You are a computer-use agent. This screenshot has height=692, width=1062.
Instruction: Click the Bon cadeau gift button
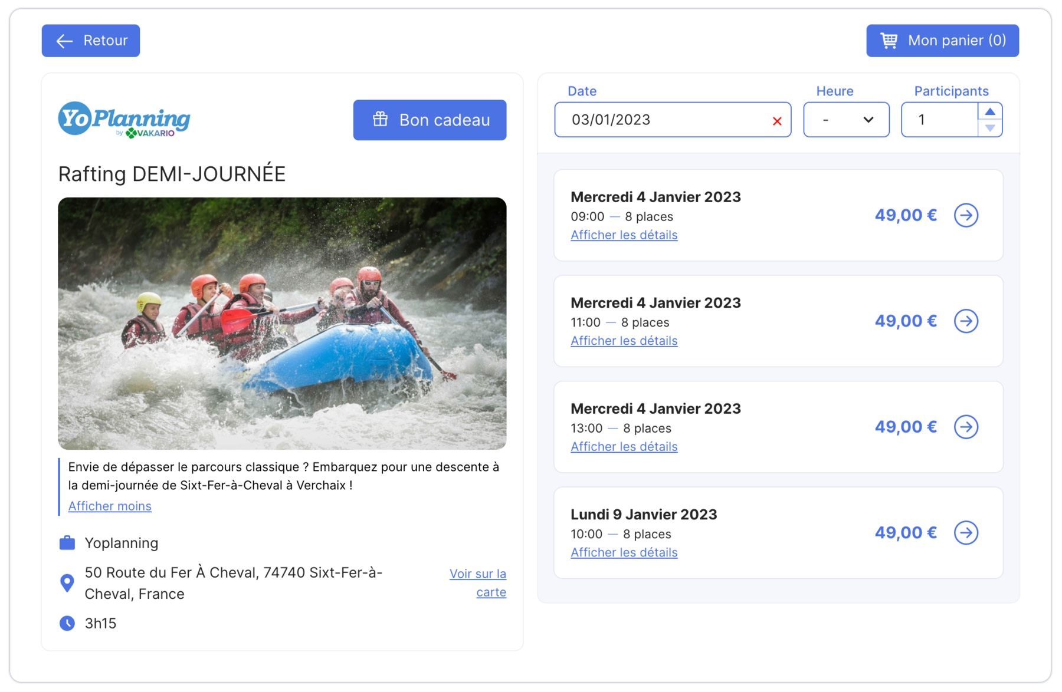tap(430, 120)
